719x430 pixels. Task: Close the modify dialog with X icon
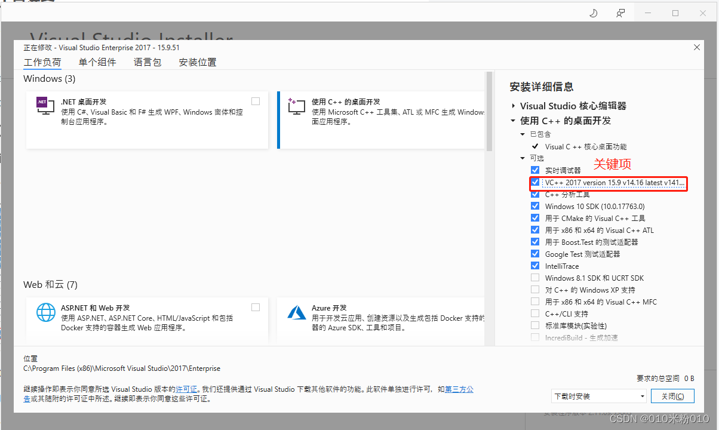697,47
